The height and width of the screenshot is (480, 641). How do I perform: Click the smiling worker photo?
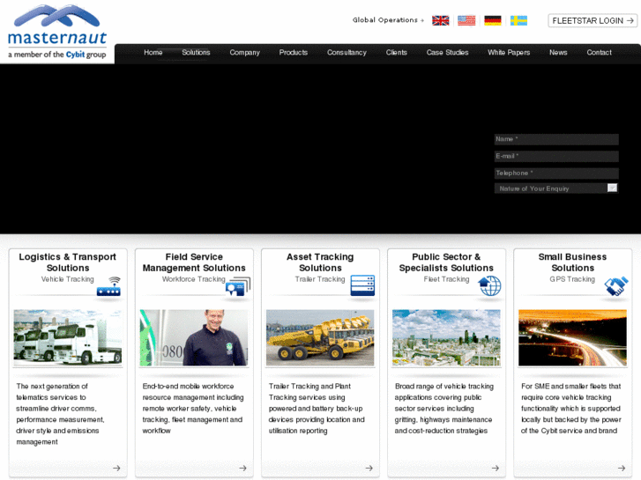[x=194, y=337]
